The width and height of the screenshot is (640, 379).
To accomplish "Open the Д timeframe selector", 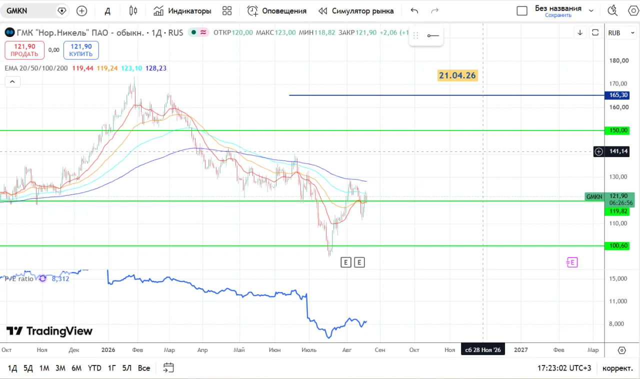I will 107,11.
